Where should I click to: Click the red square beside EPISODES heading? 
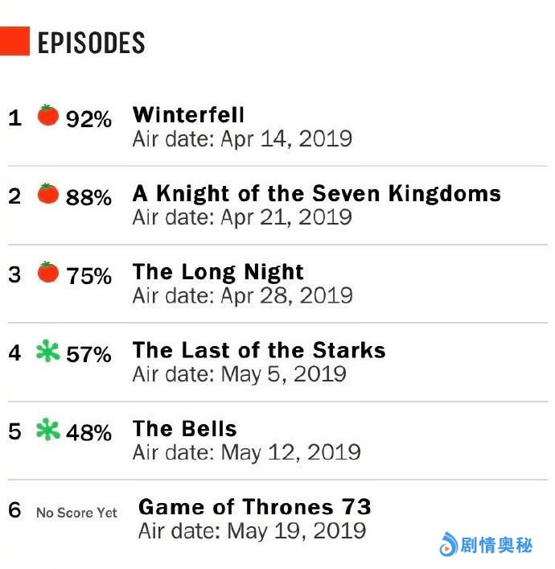pyautogui.click(x=14, y=41)
